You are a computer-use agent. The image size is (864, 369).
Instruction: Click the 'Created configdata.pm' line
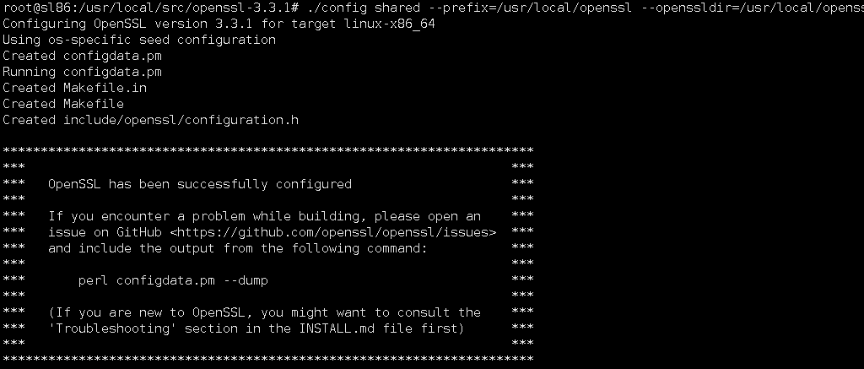[82, 56]
